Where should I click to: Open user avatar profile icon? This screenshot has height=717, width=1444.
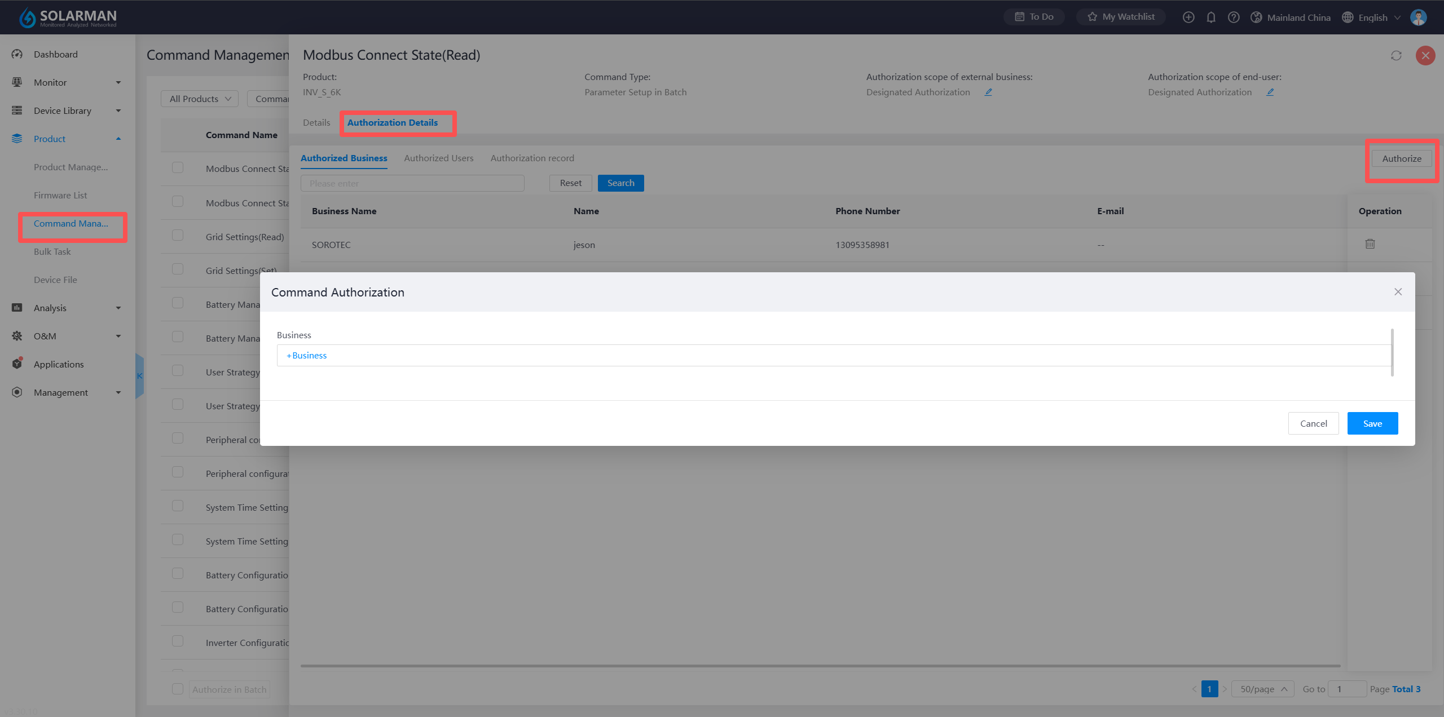tap(1419, 17)
